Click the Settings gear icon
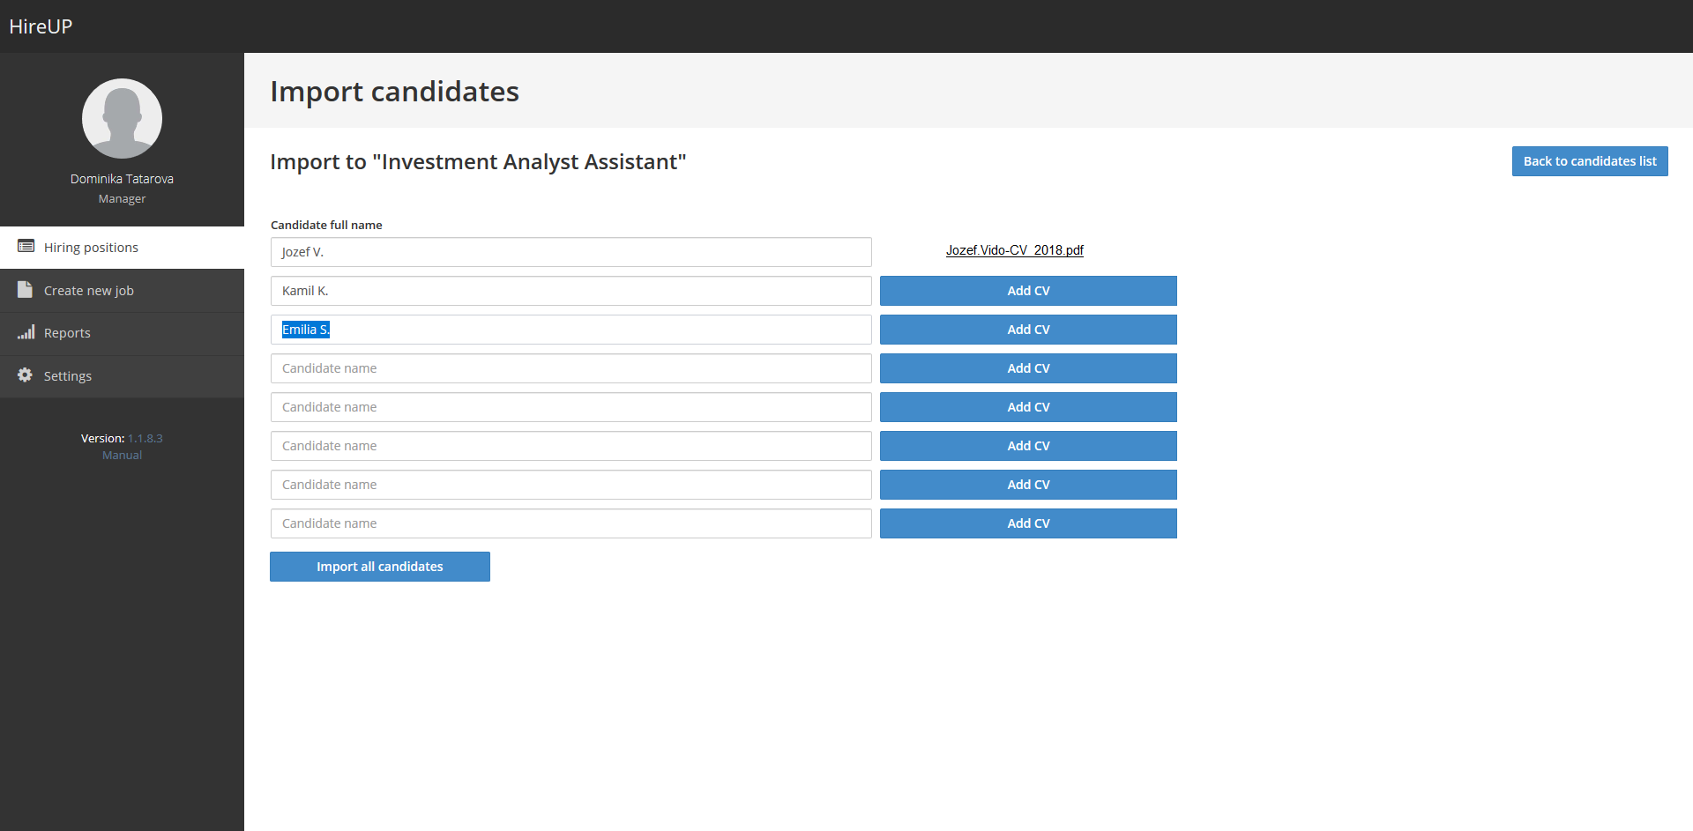Screen dimensions: 1693x831 (x=25, y=375)
